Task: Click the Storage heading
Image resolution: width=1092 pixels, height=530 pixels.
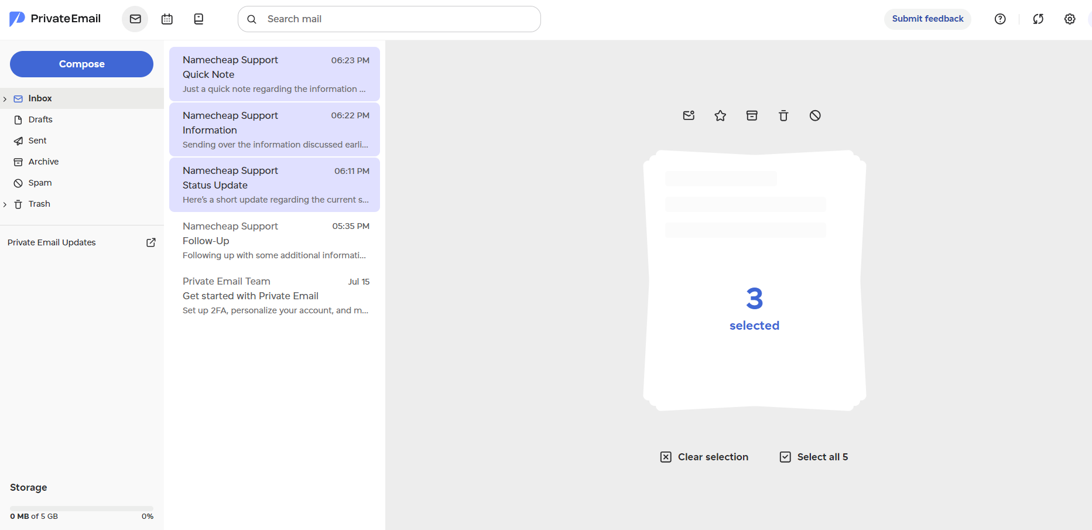Action: [29, 487]
